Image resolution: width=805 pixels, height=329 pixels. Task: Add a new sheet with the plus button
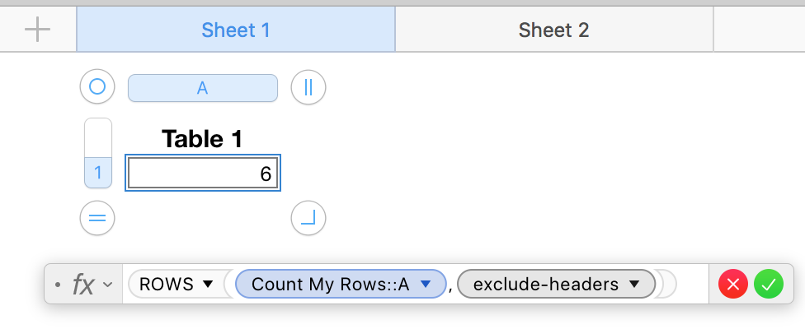[x=38, y=30]
